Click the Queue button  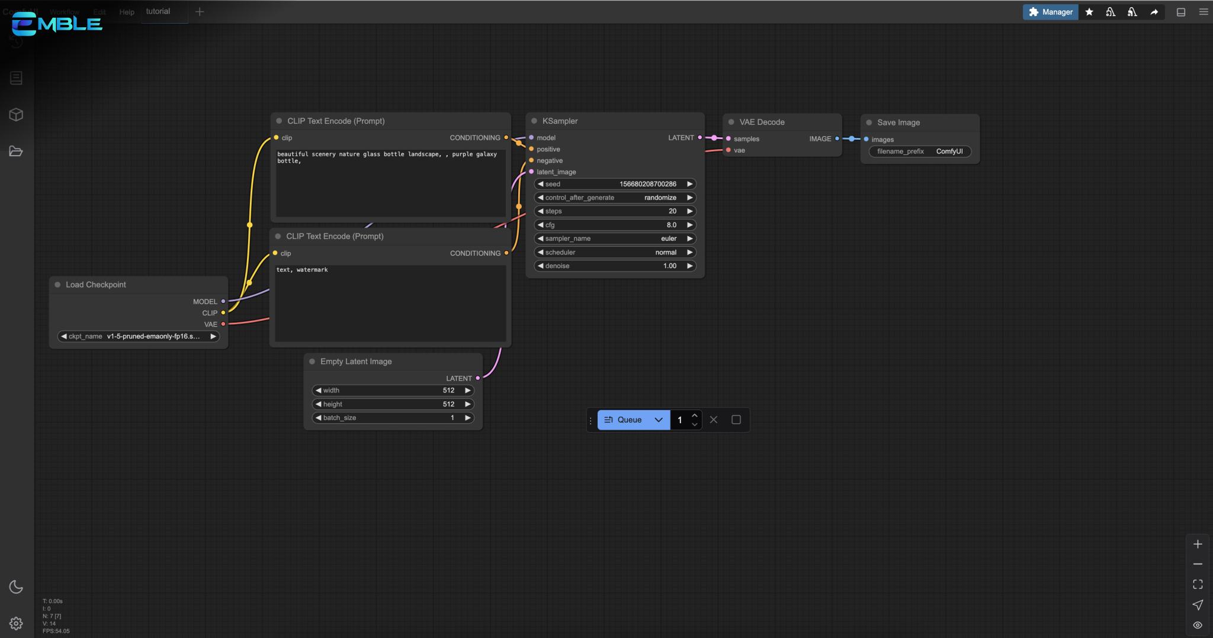click(623, 420)
